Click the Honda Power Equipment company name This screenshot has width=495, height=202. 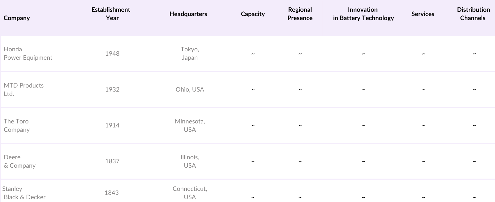[x=28, y=54]
